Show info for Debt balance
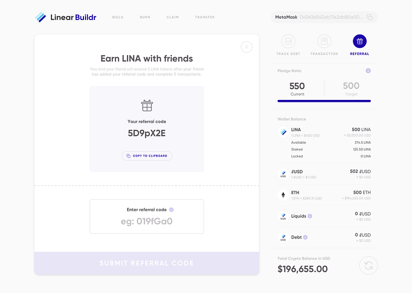The height and width of the screenshot is (293, 412). coord(305,237)
